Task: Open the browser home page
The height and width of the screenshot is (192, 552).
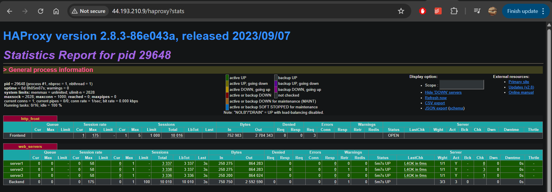Action: pyautogui.click(x=56, y=11)
